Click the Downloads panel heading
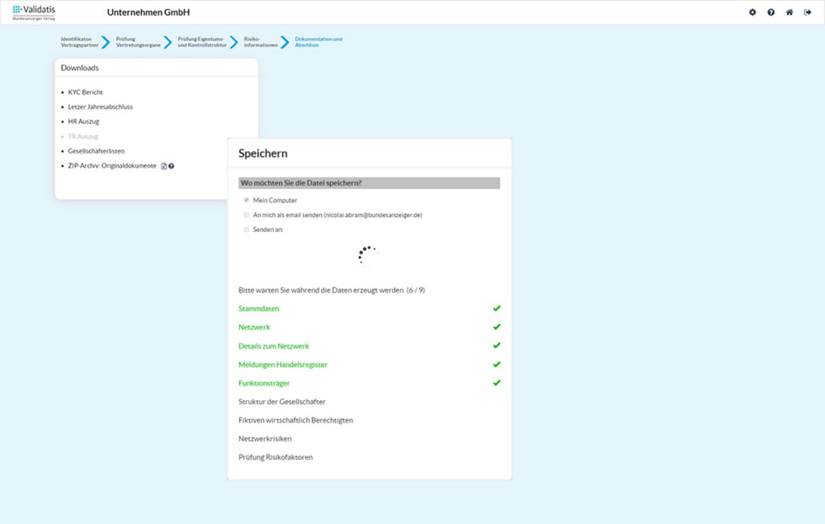Image resolution: width=825 pixels, height=524 pixels. click(80, 68)
